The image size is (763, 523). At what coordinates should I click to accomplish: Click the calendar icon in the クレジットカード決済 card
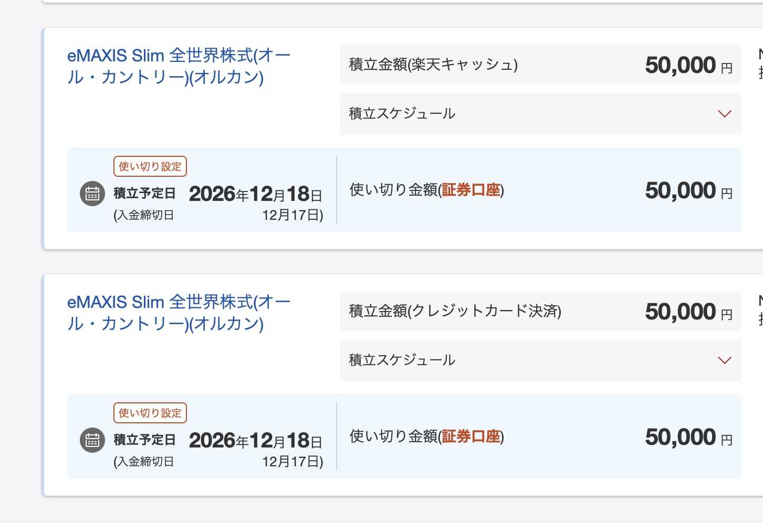pos(92,440)
